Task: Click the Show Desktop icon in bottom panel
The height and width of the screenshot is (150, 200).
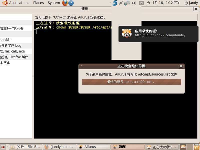Action: click(3, 147)
